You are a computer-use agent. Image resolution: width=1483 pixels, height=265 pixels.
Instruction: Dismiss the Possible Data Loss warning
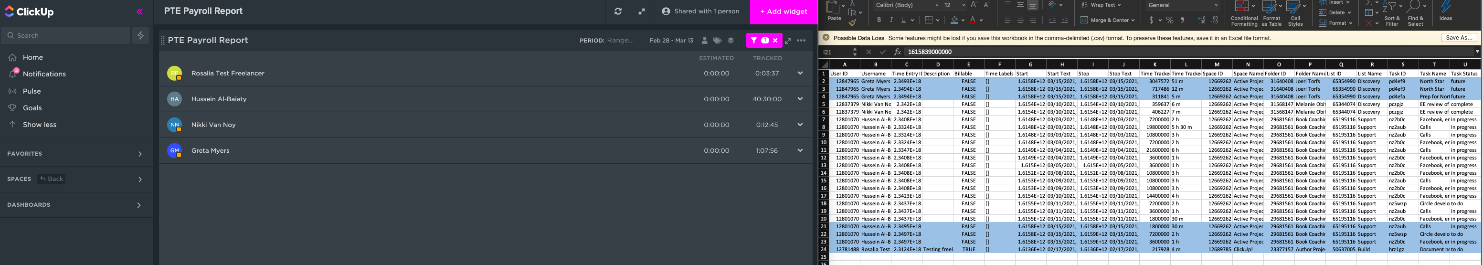click(x=826, y=37)
